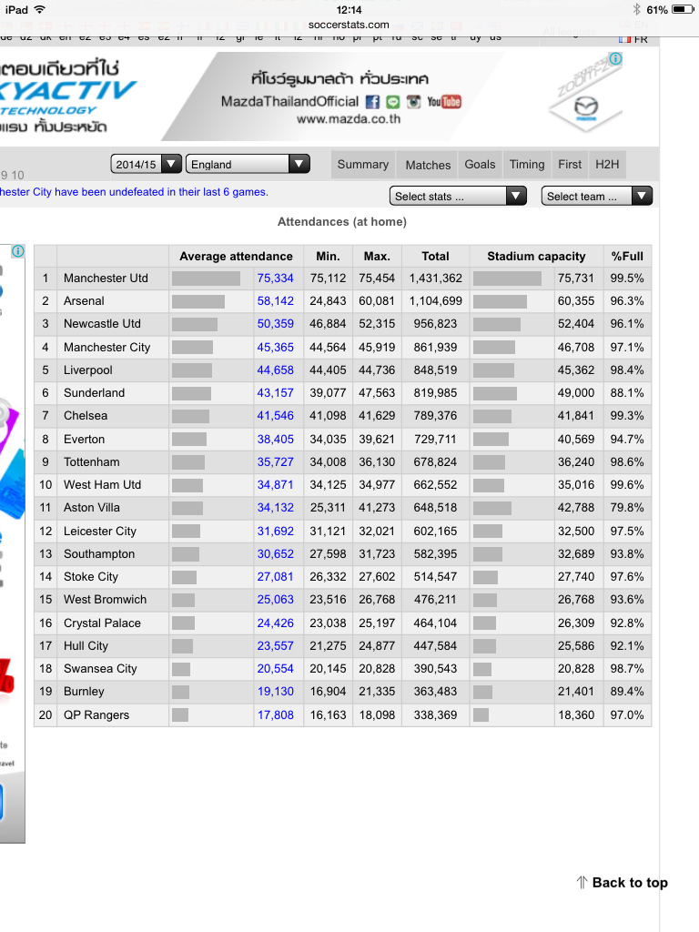Expand the Select stats dropdown
Screen dimensions: 699x932
tap(458, 197)
